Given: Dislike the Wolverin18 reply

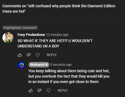Looking at the screenshot, I should point(39,90).
